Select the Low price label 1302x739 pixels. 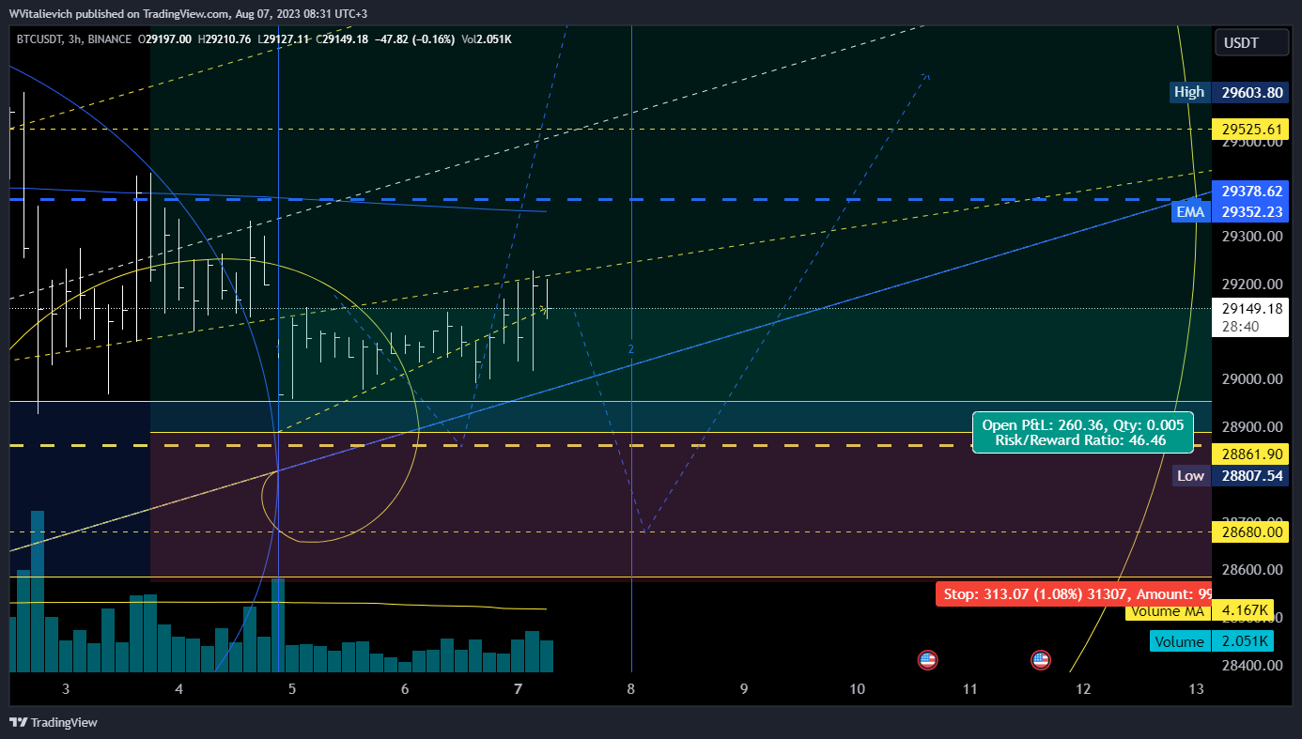tap(1190, 476)
